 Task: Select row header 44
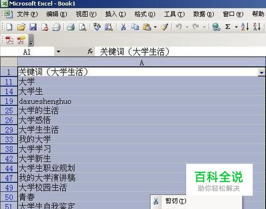point(9,168)
